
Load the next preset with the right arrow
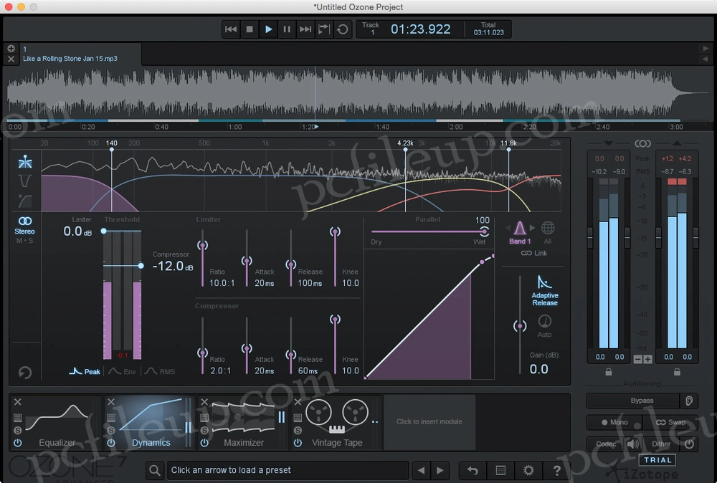[440, 470]
